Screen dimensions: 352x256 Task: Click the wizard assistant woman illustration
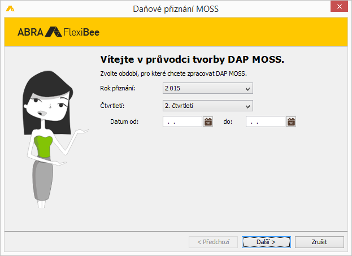click(55, 139)
